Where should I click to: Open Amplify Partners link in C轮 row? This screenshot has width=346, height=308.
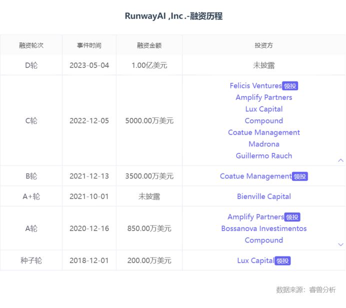pyautogui.click(x=263, y=97)
